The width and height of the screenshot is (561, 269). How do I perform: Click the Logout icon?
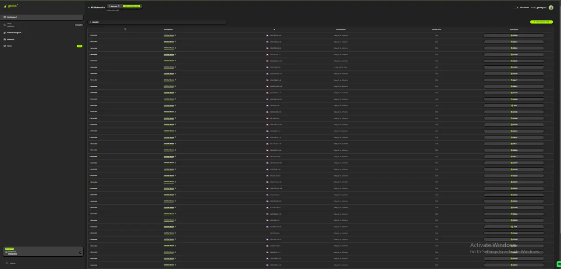(7, 263)
